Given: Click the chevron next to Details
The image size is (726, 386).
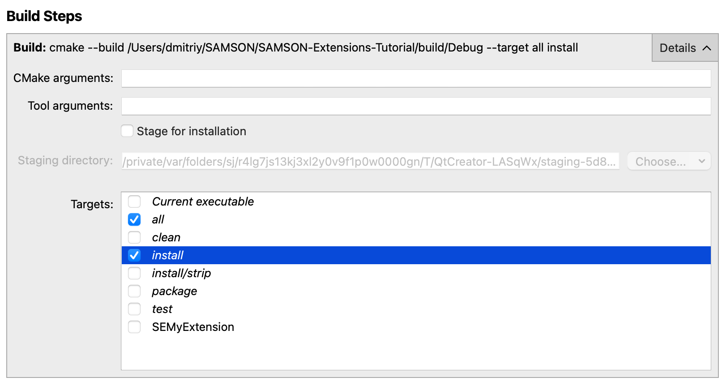Looking at the screenshot, I should coord(706,48).
